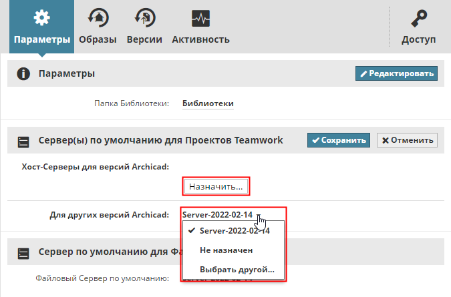Image resolution: width=451 pixels, height=297 pixels.
Task: Cancel changes with Отменить button
Action: coord(407,140)
